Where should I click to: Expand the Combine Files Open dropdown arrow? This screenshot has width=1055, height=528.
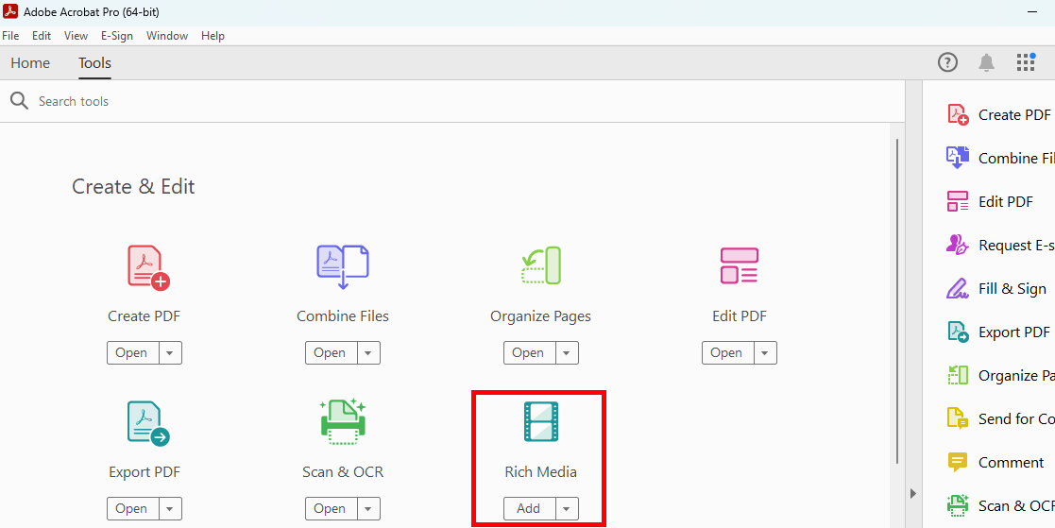click(x=368, y=352)
